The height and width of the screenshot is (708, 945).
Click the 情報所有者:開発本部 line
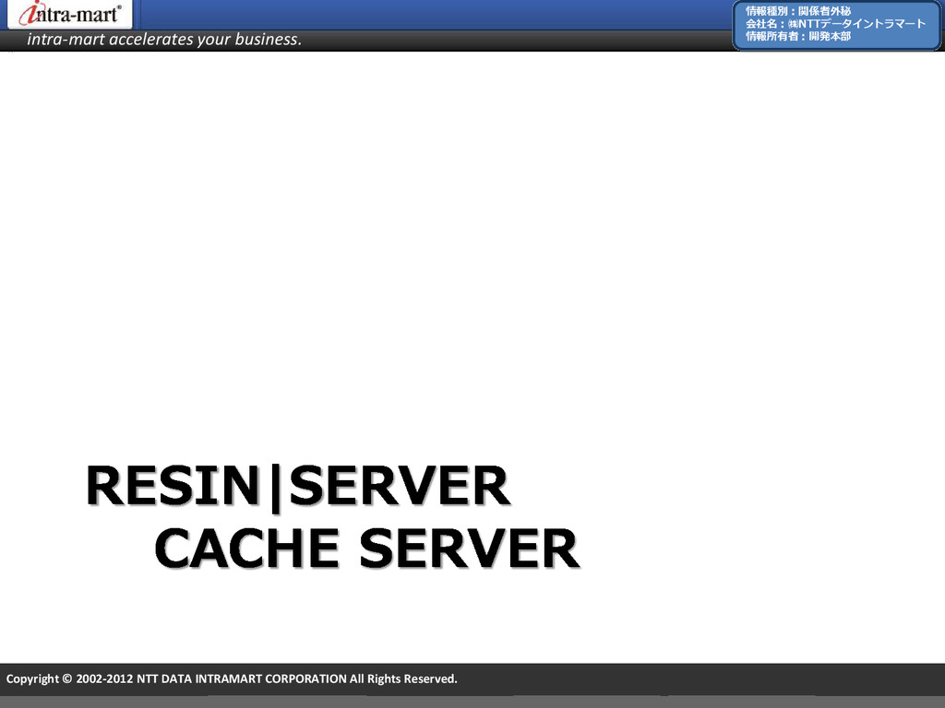coord(798,36)
